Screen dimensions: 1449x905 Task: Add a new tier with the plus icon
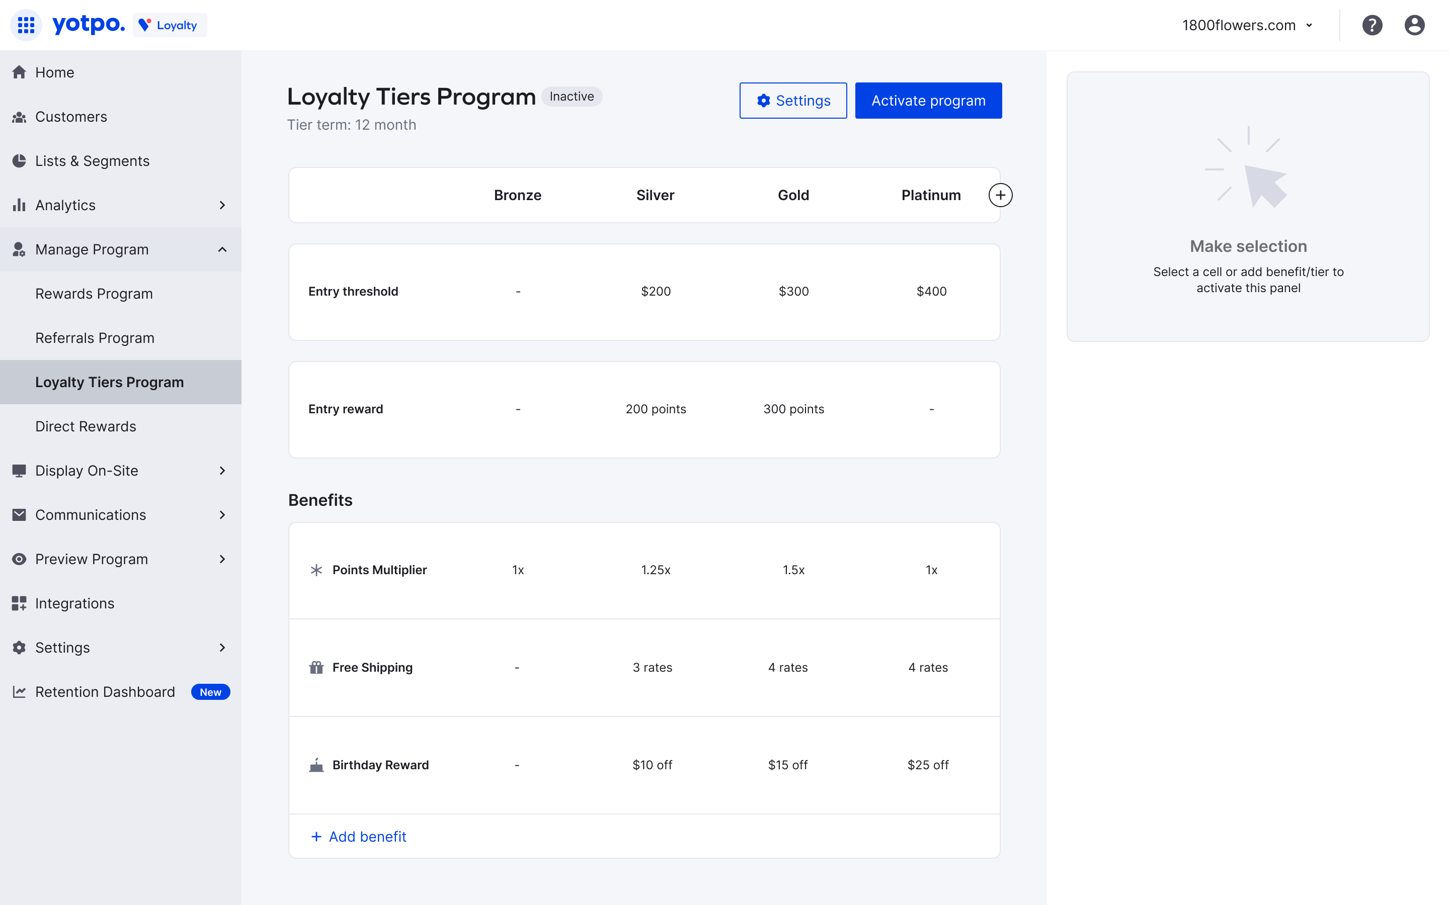tap(1000, 195)
